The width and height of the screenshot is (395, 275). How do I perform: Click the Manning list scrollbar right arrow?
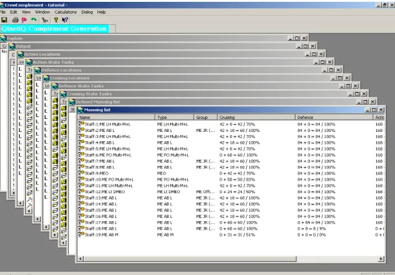(381, 259)
